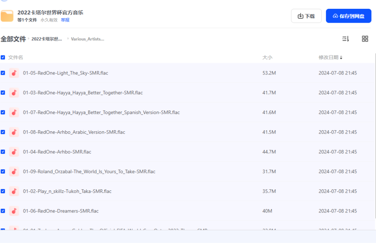Open 01-04-RedOne-Arhbo-SMR.flac
376x251 pixels.
(x=57, y=152)
